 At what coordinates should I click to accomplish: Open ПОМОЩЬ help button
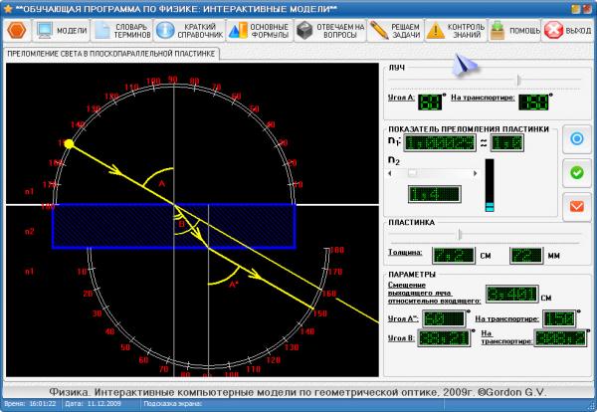(514, 31)
